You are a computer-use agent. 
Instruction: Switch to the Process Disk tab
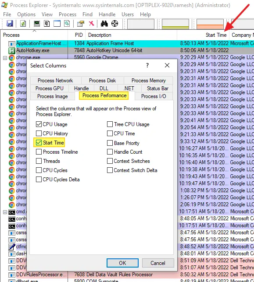[102, 81]
